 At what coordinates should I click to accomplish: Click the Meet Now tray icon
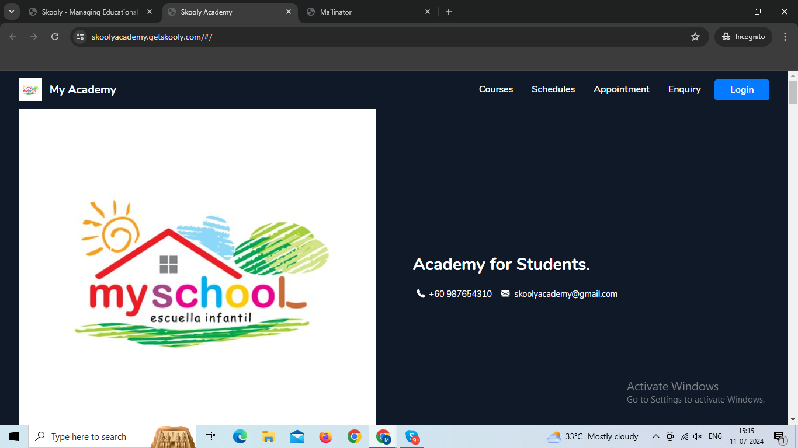[671, 436]
